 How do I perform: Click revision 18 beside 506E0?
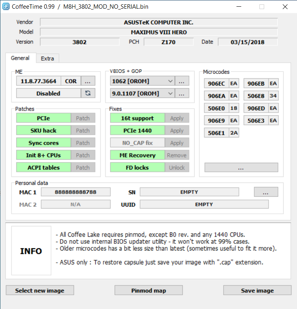[234, 108]
